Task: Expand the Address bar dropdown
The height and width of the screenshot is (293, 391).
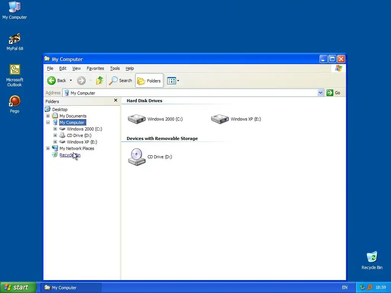Action: point(320,93)
